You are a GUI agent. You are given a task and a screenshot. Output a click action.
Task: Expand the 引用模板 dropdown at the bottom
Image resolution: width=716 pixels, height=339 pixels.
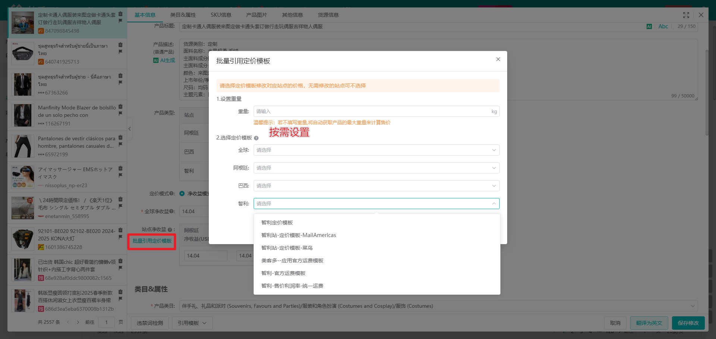click(192, 323)
